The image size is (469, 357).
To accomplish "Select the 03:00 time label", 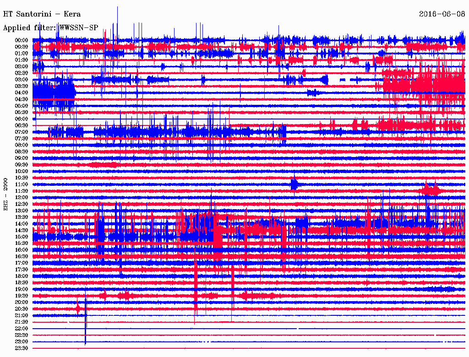I will click(22, 80).
